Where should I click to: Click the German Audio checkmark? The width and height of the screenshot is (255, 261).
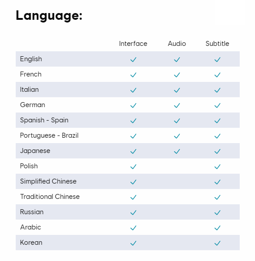[x=177, y=106]
